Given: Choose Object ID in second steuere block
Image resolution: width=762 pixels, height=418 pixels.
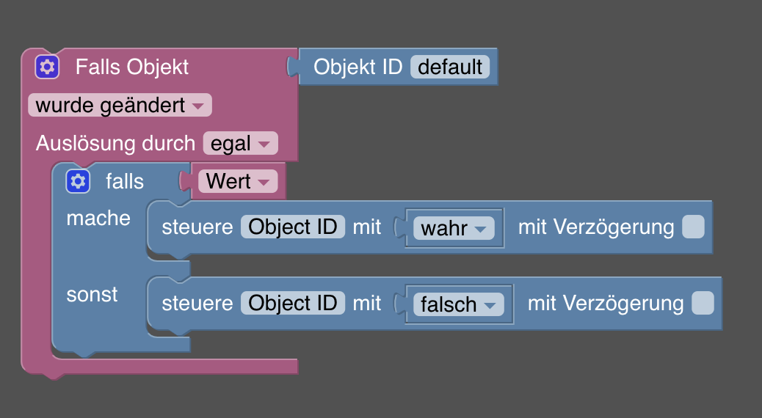Looking at the screenshot, I should coord(293,303).
